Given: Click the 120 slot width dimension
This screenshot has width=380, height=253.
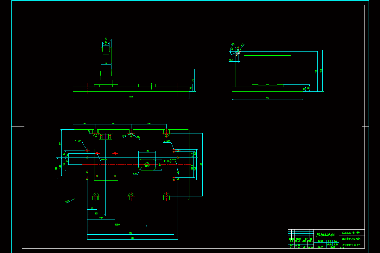Looking at the screenshot, I should (147, 151).
